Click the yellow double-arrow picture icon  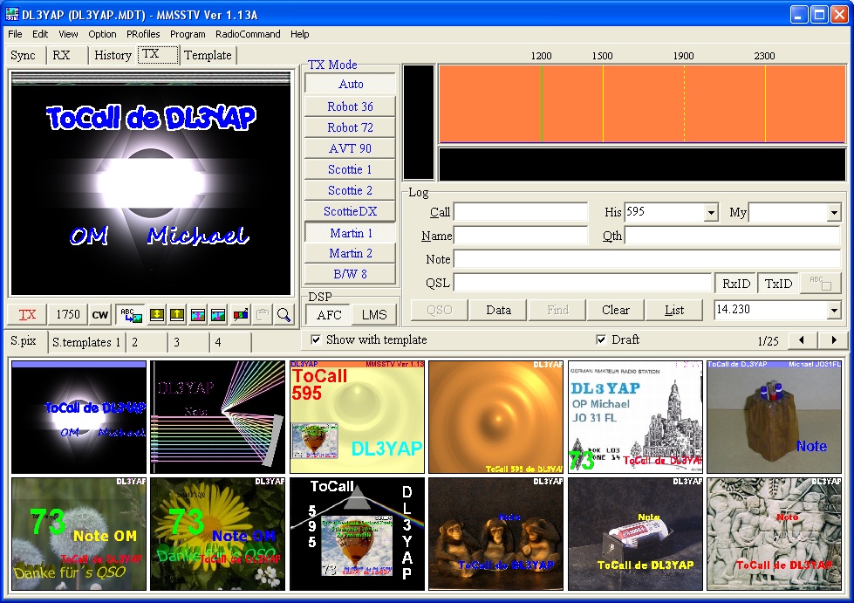(x=157, y=314)
